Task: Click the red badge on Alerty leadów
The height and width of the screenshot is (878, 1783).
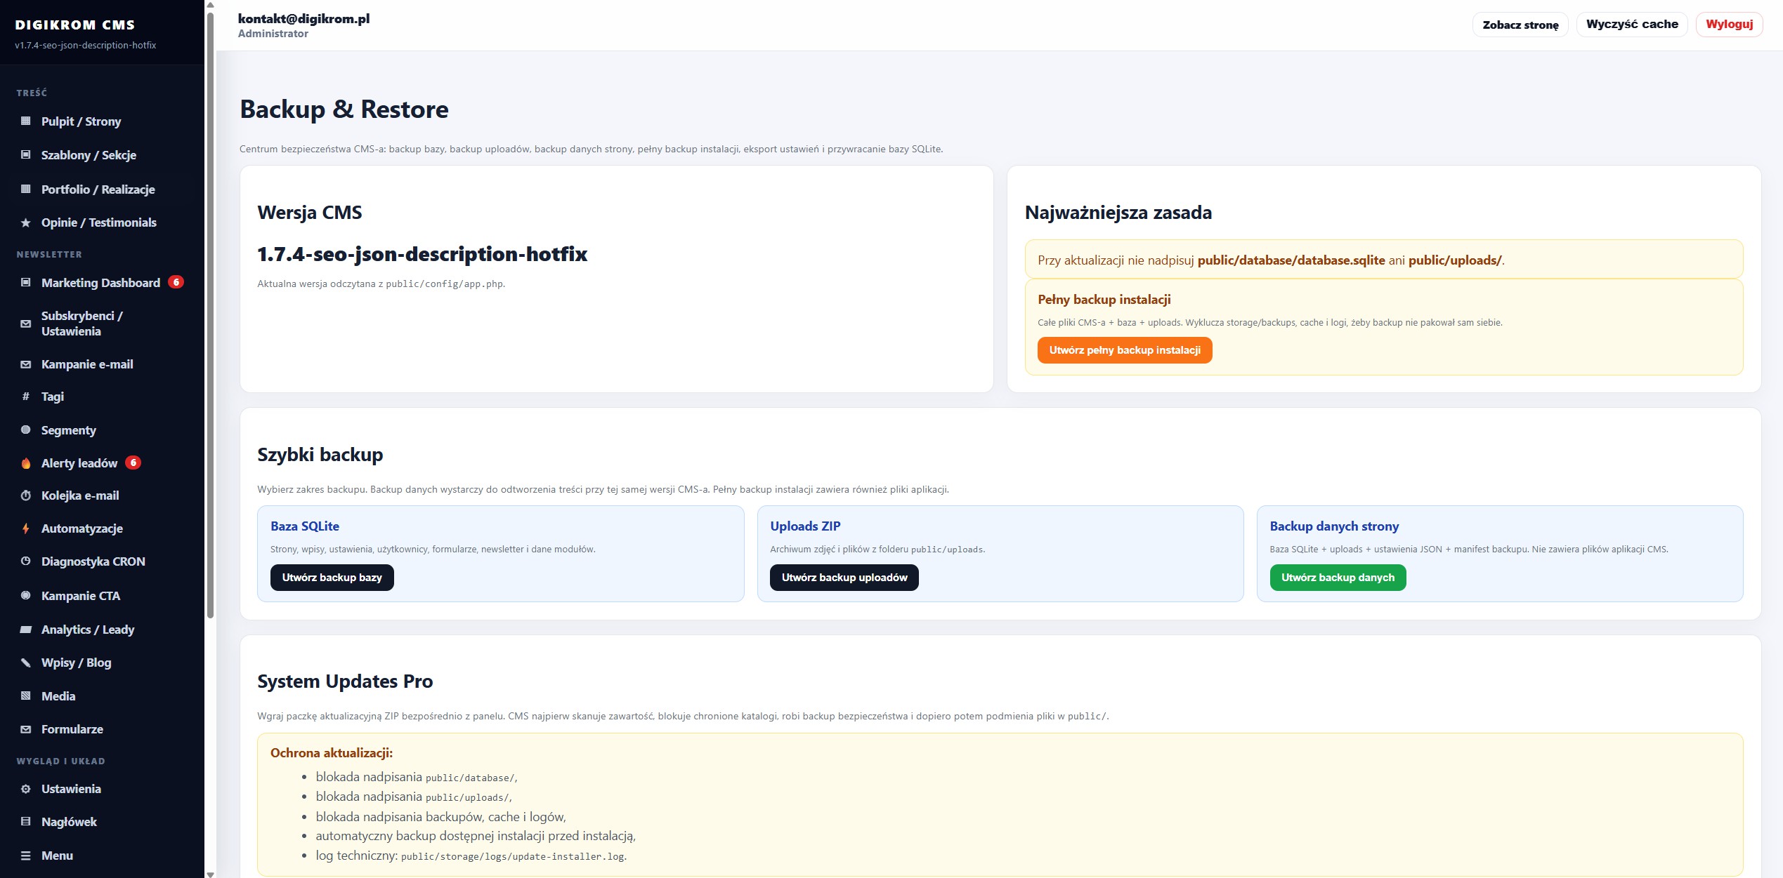Action: tap(133, 463)
